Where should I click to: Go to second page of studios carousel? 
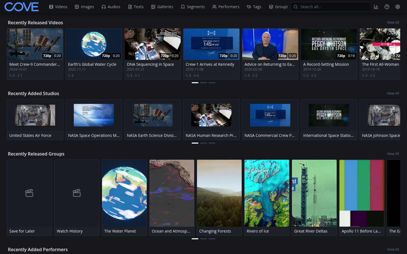pos(203,143)
